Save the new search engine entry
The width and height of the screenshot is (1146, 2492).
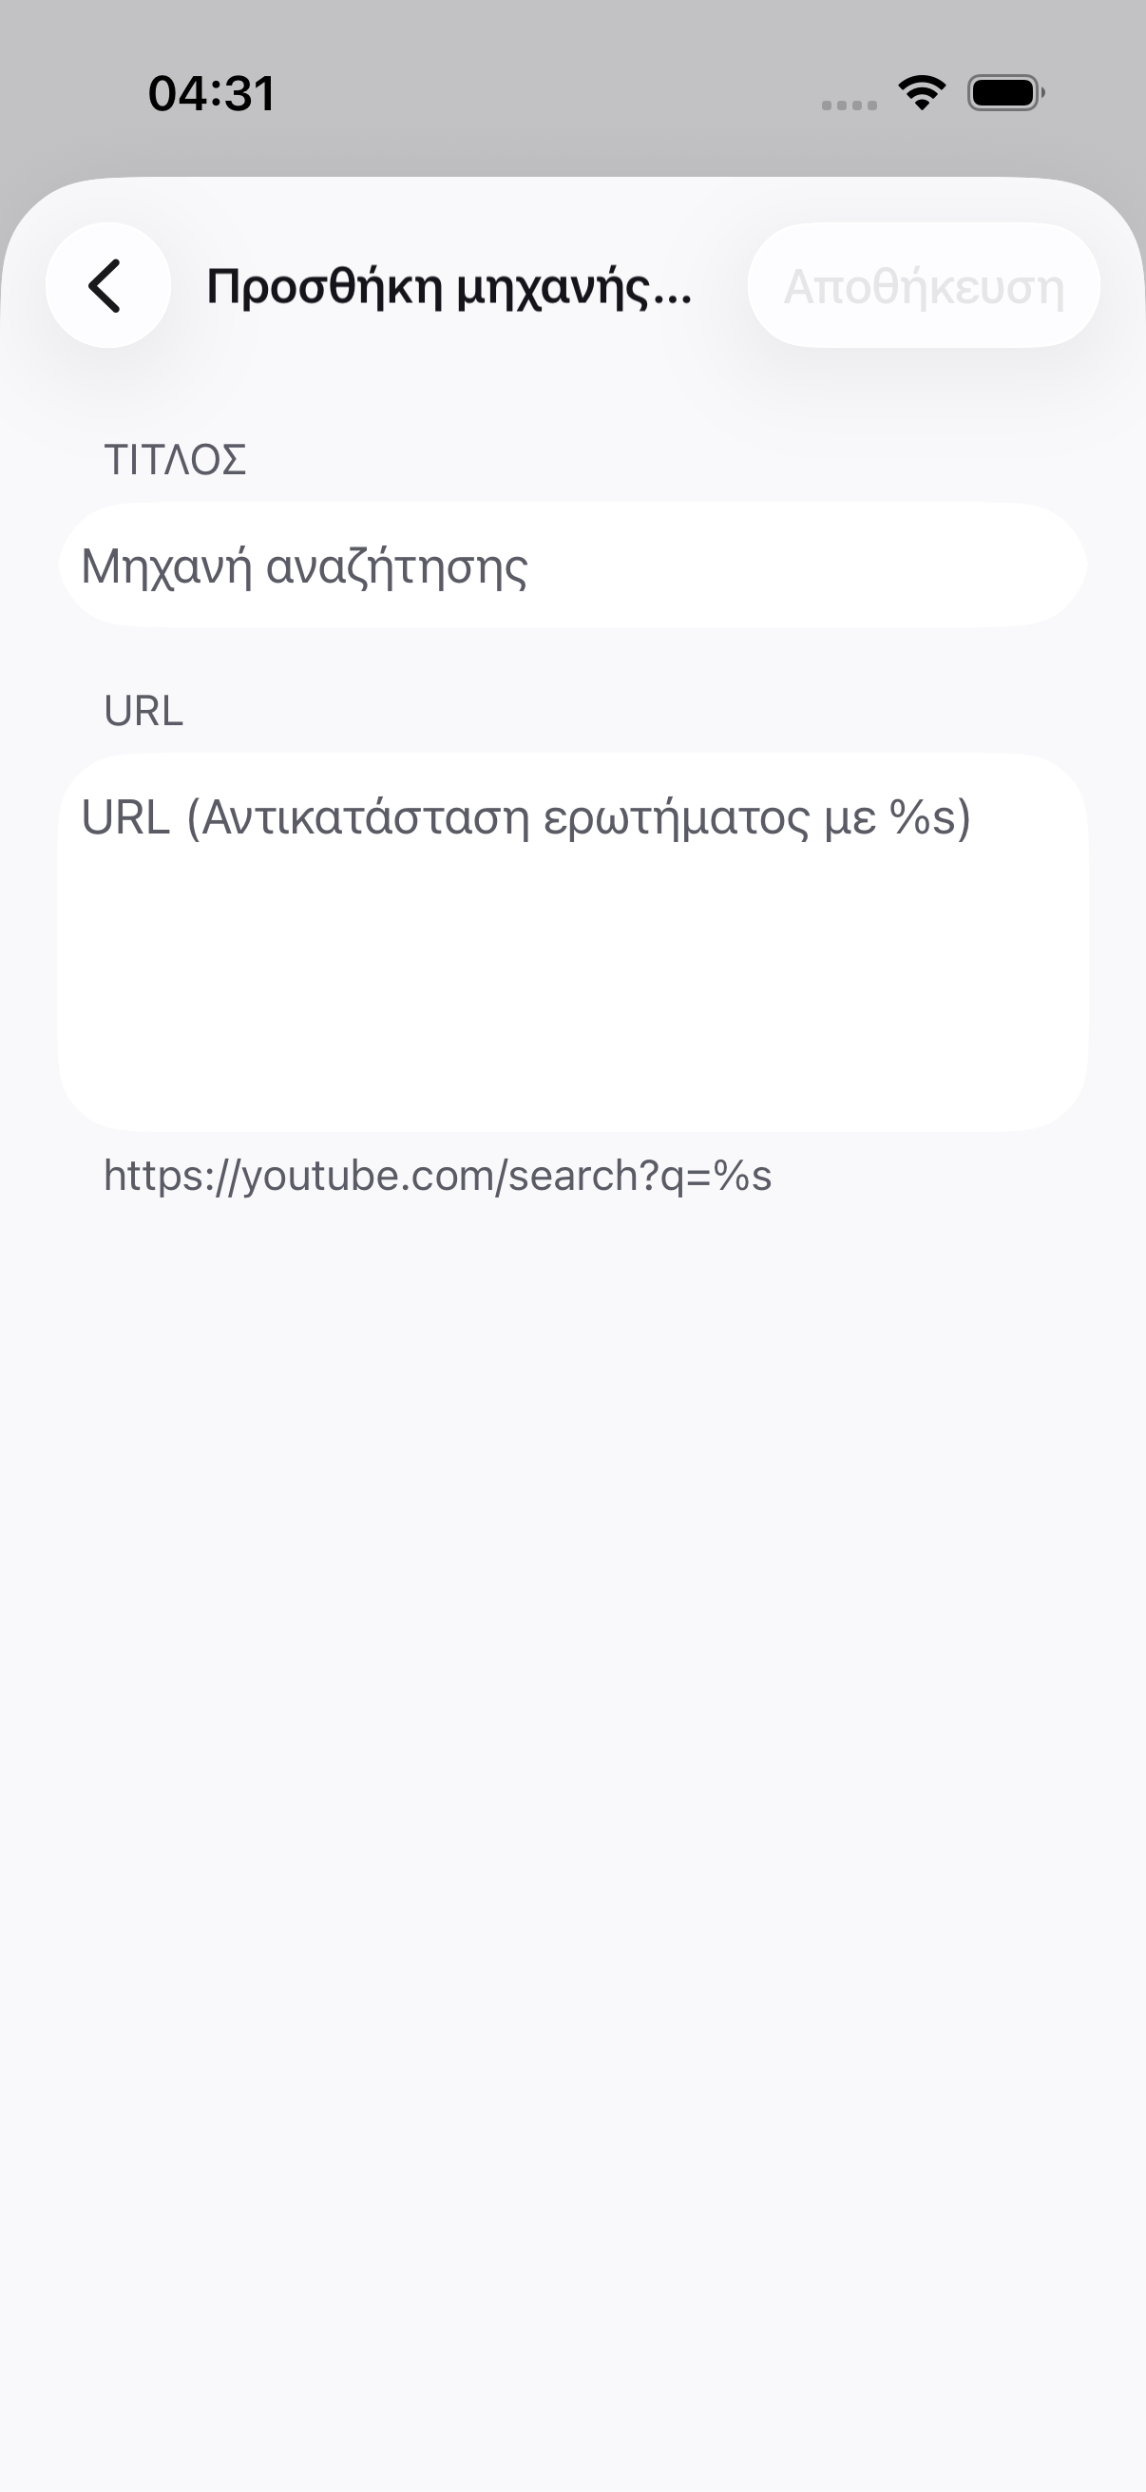tap(924, 285)
